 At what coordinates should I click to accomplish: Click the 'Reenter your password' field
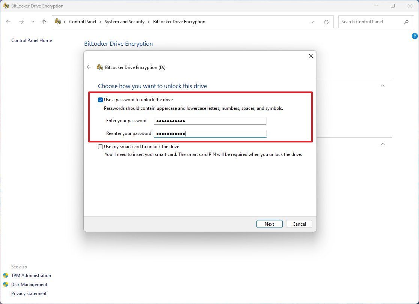tap(209, 133)
